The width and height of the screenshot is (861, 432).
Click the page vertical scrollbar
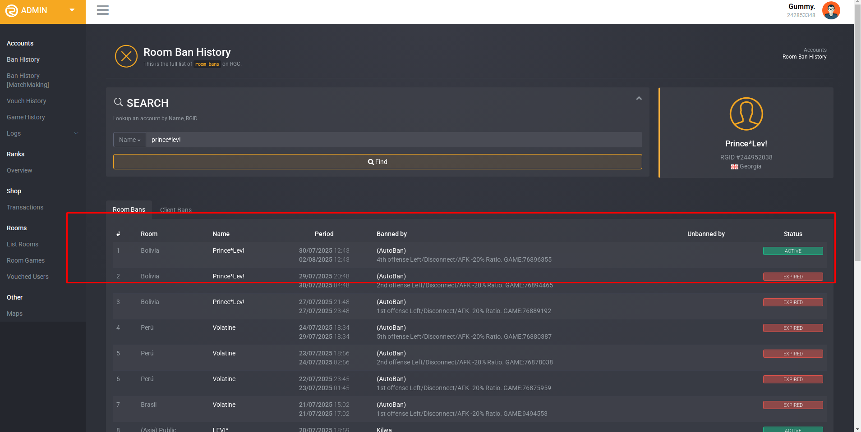[857, 132]
